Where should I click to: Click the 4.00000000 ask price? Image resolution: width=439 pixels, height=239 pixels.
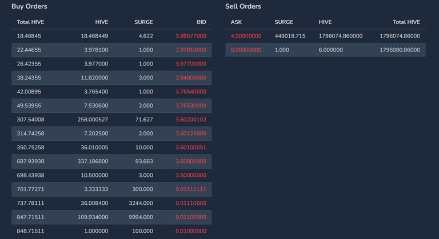pyautogui.click(x=246, y=36)
